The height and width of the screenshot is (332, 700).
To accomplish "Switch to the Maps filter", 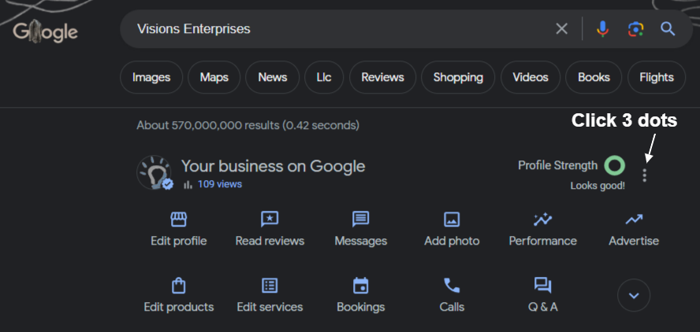I will [214, 77].
